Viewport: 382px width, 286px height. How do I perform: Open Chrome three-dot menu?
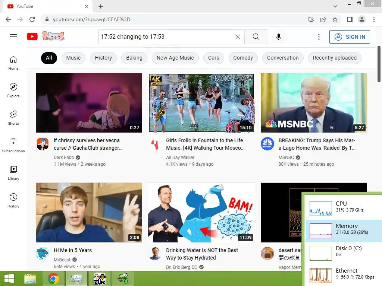[374, 19]
